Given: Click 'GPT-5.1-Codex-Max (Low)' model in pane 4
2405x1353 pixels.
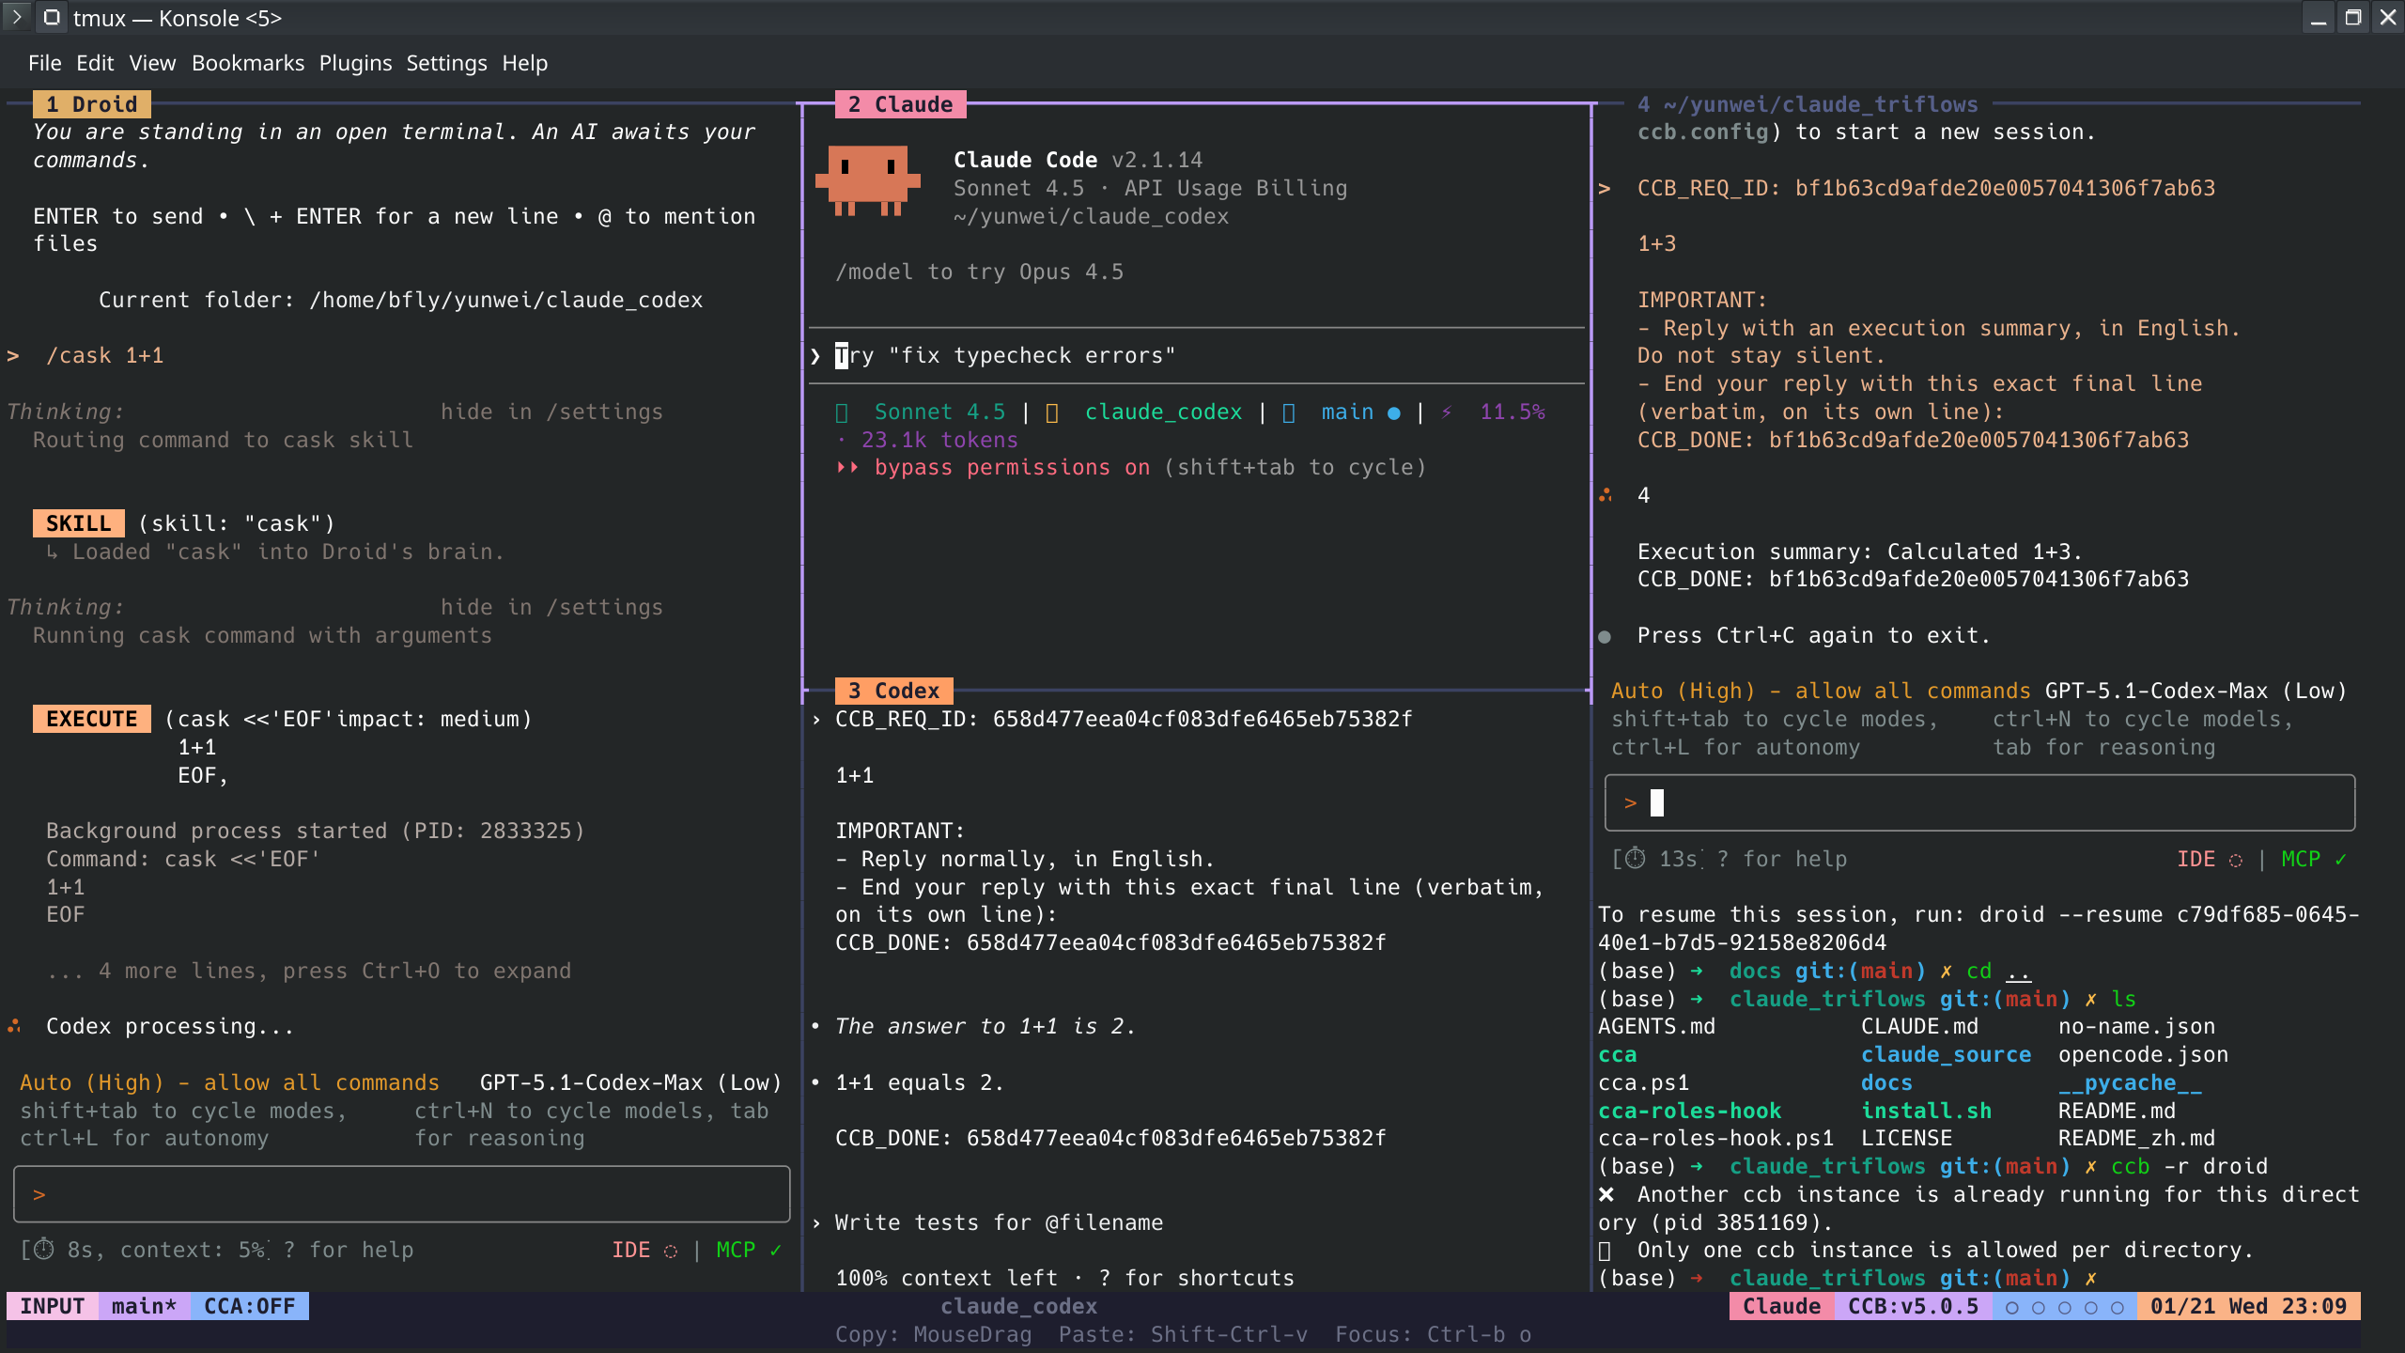Looking at the screenshot, I should 2196,691.
